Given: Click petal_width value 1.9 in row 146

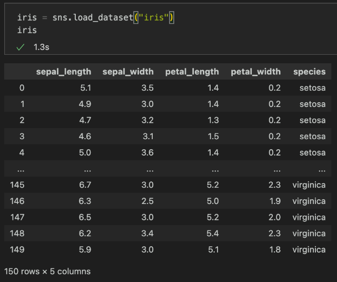Looking at the screenshot, I should [x=275, y=201].
